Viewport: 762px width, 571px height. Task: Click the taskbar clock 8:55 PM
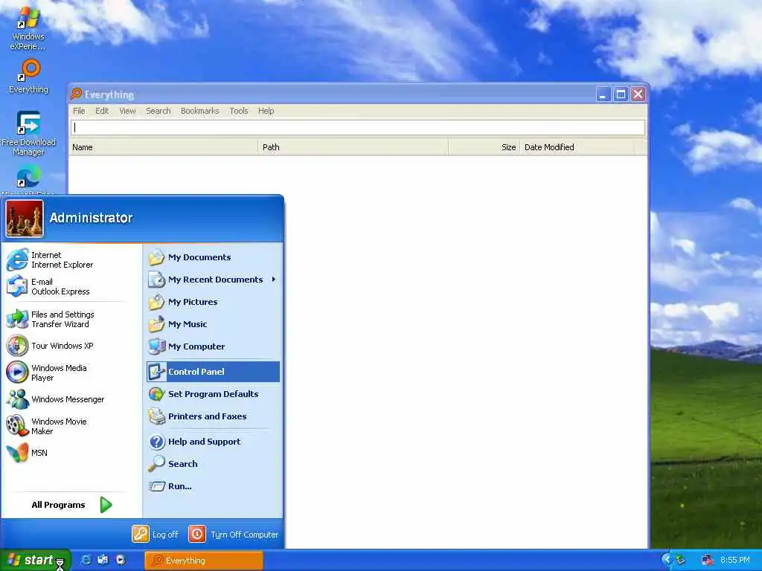point(734,561)
